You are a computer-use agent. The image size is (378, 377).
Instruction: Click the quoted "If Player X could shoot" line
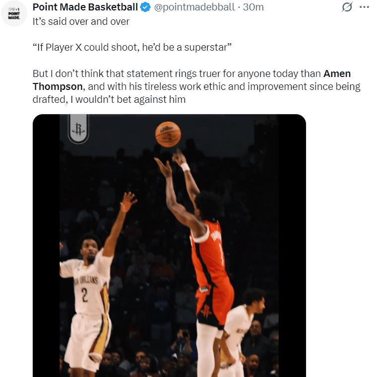pos(133,48)
